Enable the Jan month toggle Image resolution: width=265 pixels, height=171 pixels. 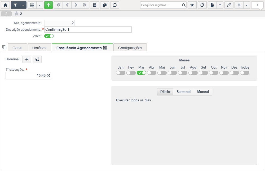[x=121, y=73]
